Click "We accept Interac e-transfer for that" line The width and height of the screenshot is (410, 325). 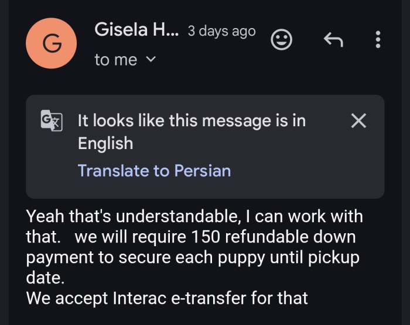tap(167, 298)
